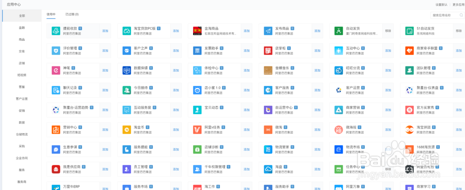
Task: Open the 店铺 sidebar category
Action: pos(22,63)
